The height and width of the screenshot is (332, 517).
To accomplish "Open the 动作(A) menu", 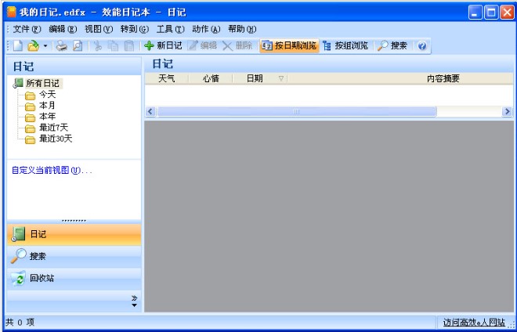I will pos(206,29).
